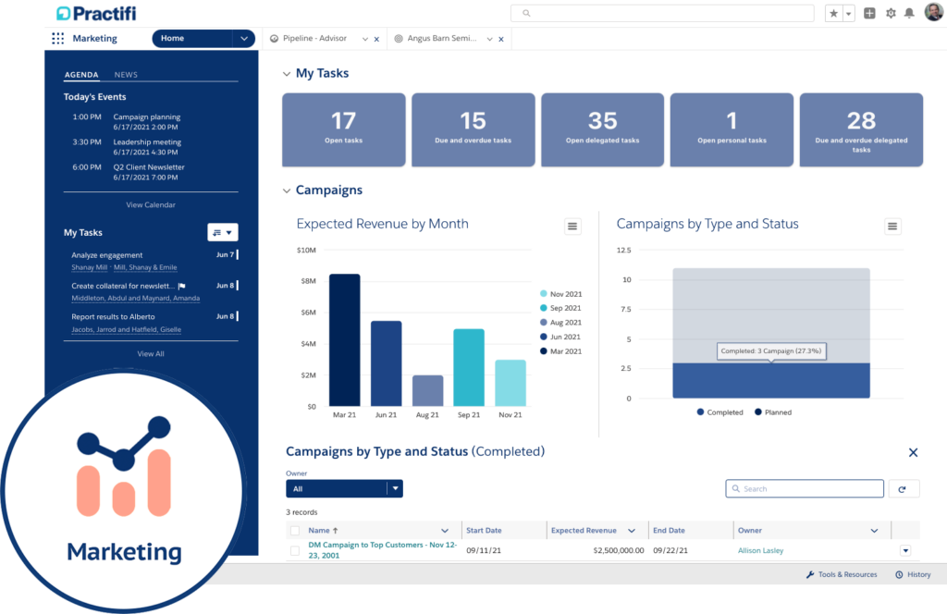Click the View Calendar link
Image resolution: width=947 pixels, height=614 pixels.
tap(150, 204)
